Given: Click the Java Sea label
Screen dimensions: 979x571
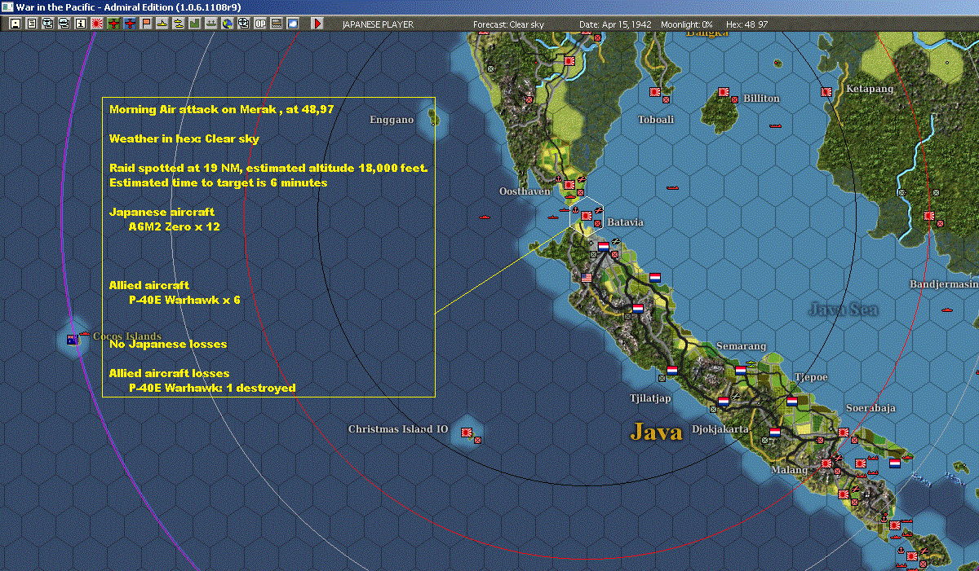Looking at the screenshot, I should click(844, 309).
